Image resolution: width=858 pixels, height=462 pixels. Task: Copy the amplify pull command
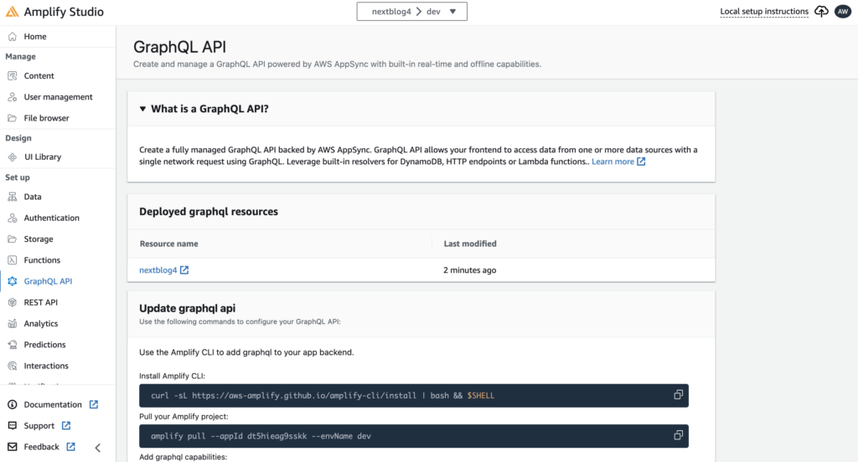click(x=678, y=435)
